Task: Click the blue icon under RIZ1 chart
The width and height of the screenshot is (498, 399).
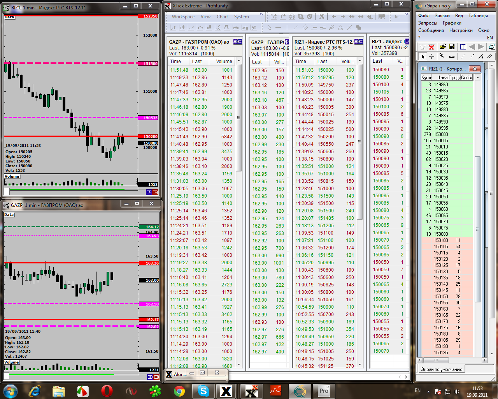Action: (x=149, y=192)
